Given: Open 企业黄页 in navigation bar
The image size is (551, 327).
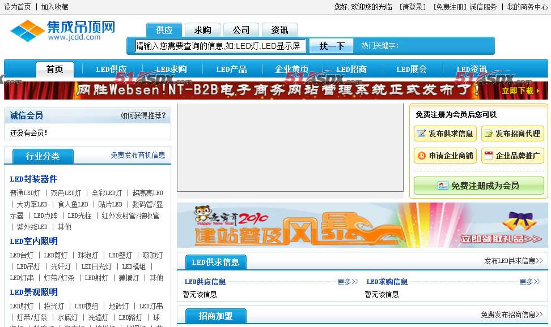Looking at the screenshot, I should (291, 69).
